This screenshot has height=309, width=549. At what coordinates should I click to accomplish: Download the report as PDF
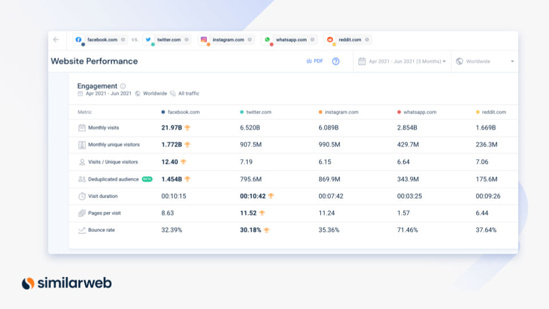(x=315, y=61)
